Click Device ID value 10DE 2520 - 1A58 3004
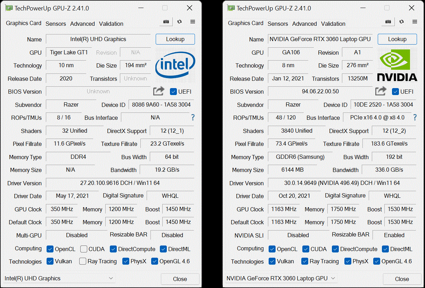 pos(384,104)
